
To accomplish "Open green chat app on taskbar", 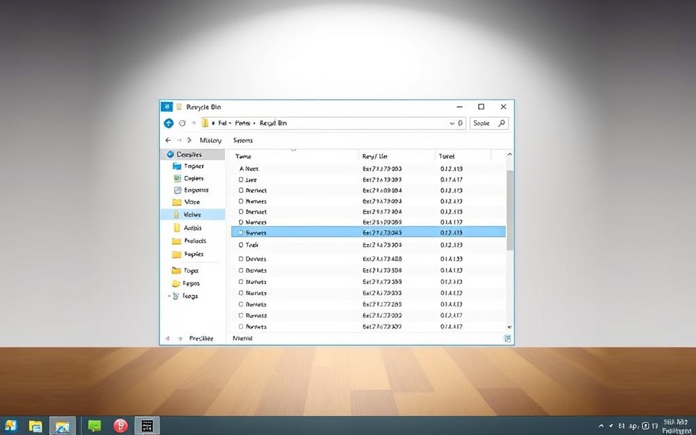I will tap(94, 426).
